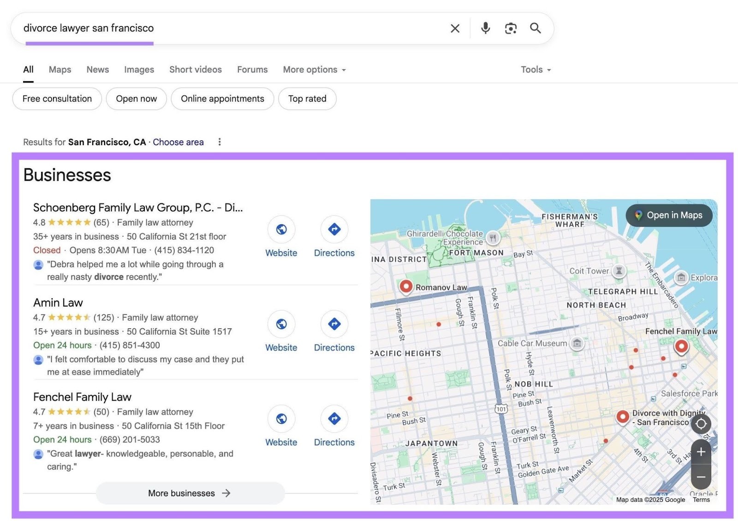Get Directions to Fenchel Family Law

click(334, 419)
